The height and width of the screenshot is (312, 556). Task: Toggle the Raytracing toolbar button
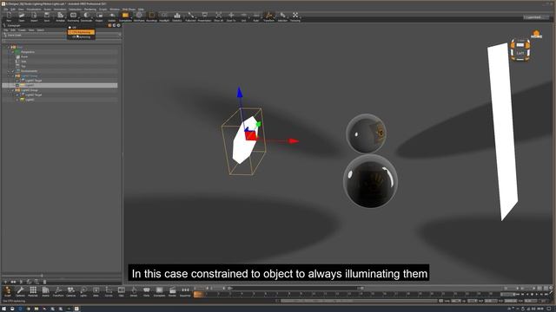pos(73,16)
